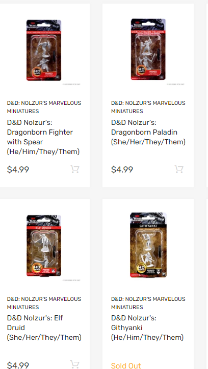Open Elf Druid product image
This screenshot has width=208, height=369.
coord(44,246)
